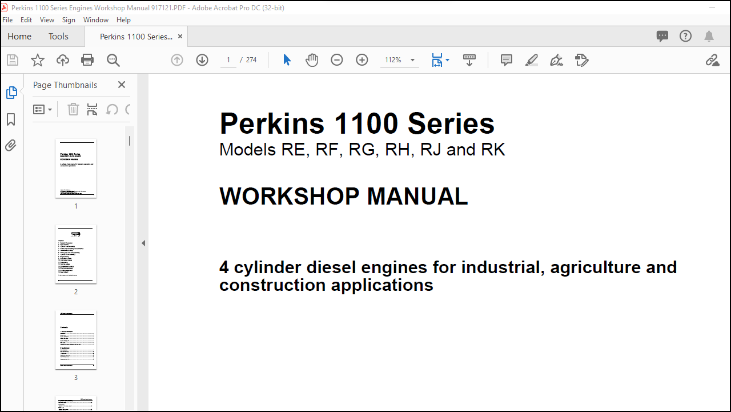
Task: Open the Window menu
Action: click(96, 19)
